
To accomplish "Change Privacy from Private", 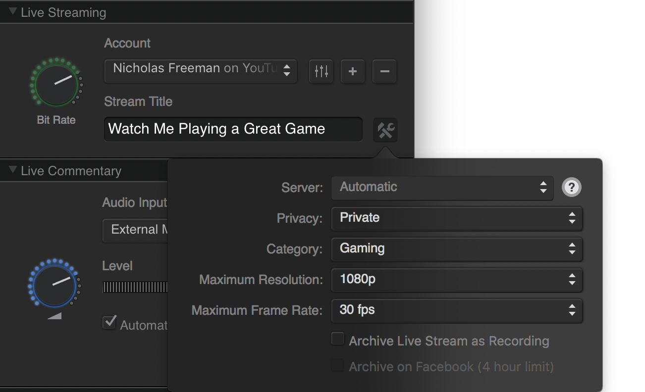I will [457, 218].
